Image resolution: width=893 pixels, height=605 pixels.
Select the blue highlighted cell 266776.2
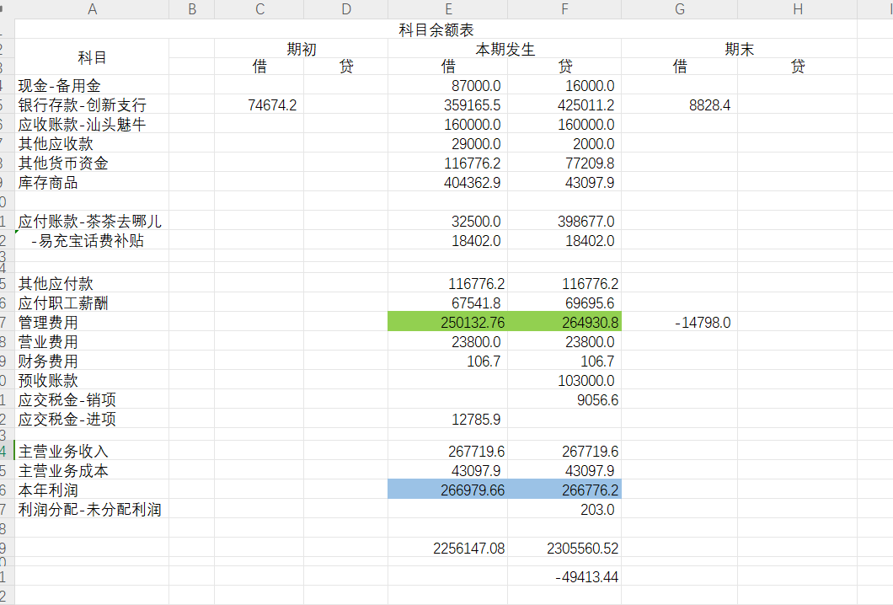564,490
